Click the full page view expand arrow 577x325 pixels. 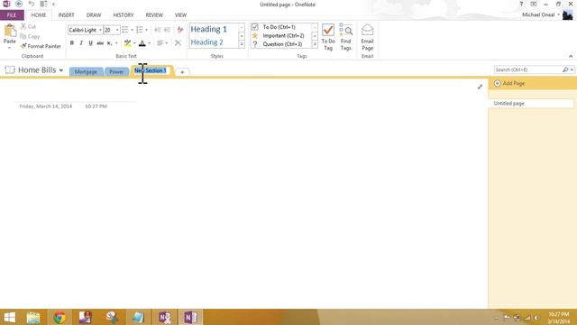coord(480,87)
